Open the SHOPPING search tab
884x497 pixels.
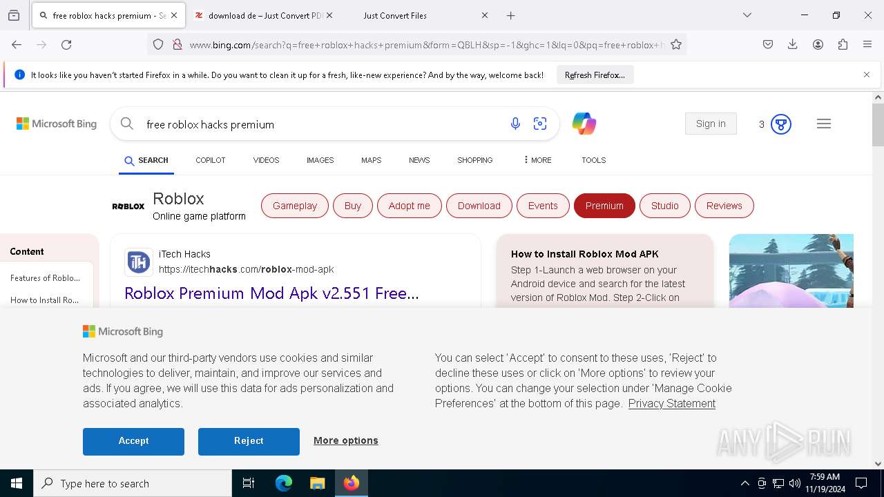pos(475,160)
